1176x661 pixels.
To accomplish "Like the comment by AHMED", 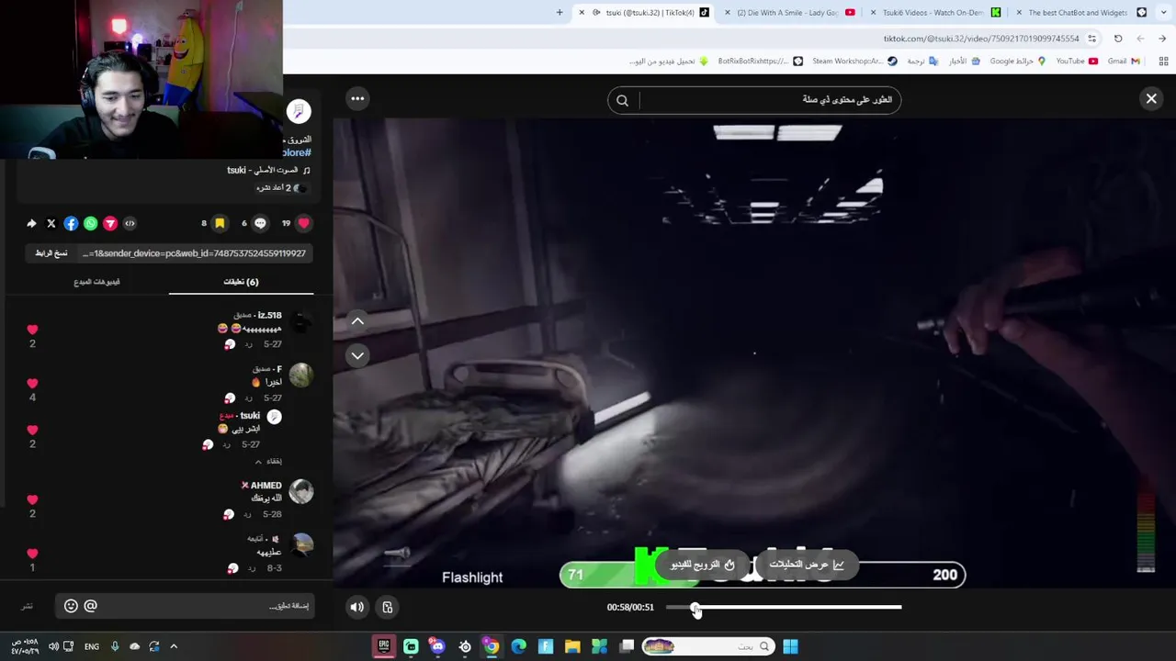I will (x=32, y=499).
